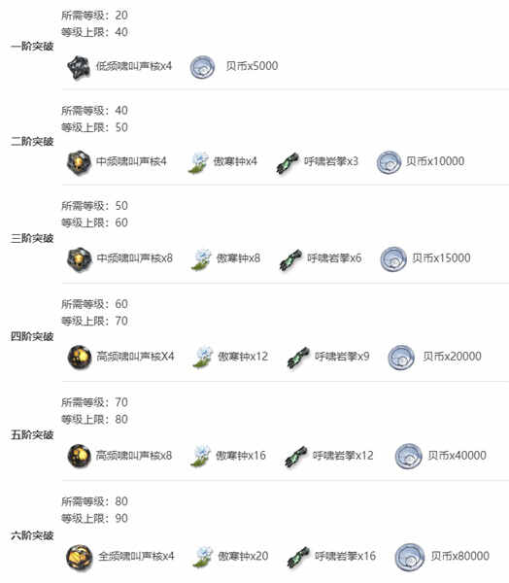Viewport: 509px width, 583px height.
Task: Select the 中频啸叫声核x8 core icon
Action: tap(80, 259)
